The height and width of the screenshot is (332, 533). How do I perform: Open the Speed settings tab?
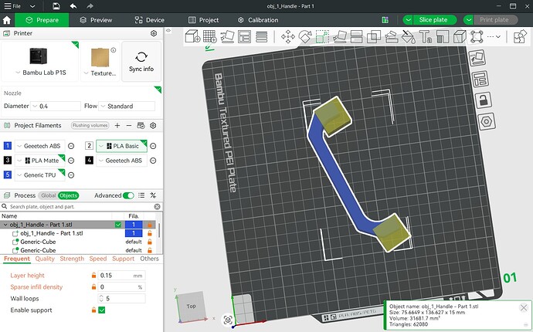(x=98, y=259)
